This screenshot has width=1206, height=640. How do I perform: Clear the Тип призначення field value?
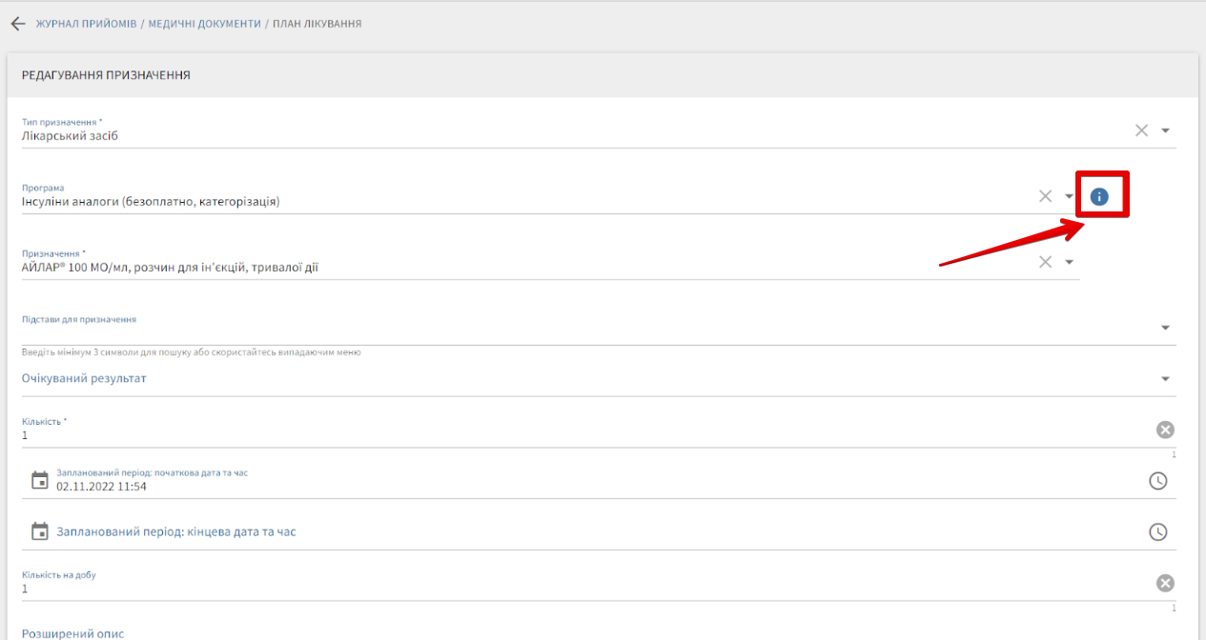tap(1141, 130)
